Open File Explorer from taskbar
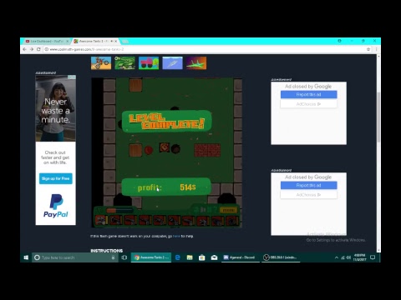Image resolution: width=401 pixels, height=300 pixels. tap(190, 257)
